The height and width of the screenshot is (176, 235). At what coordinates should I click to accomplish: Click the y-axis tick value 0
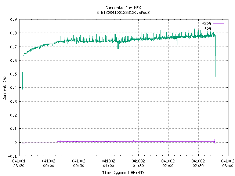pos(15,143)
